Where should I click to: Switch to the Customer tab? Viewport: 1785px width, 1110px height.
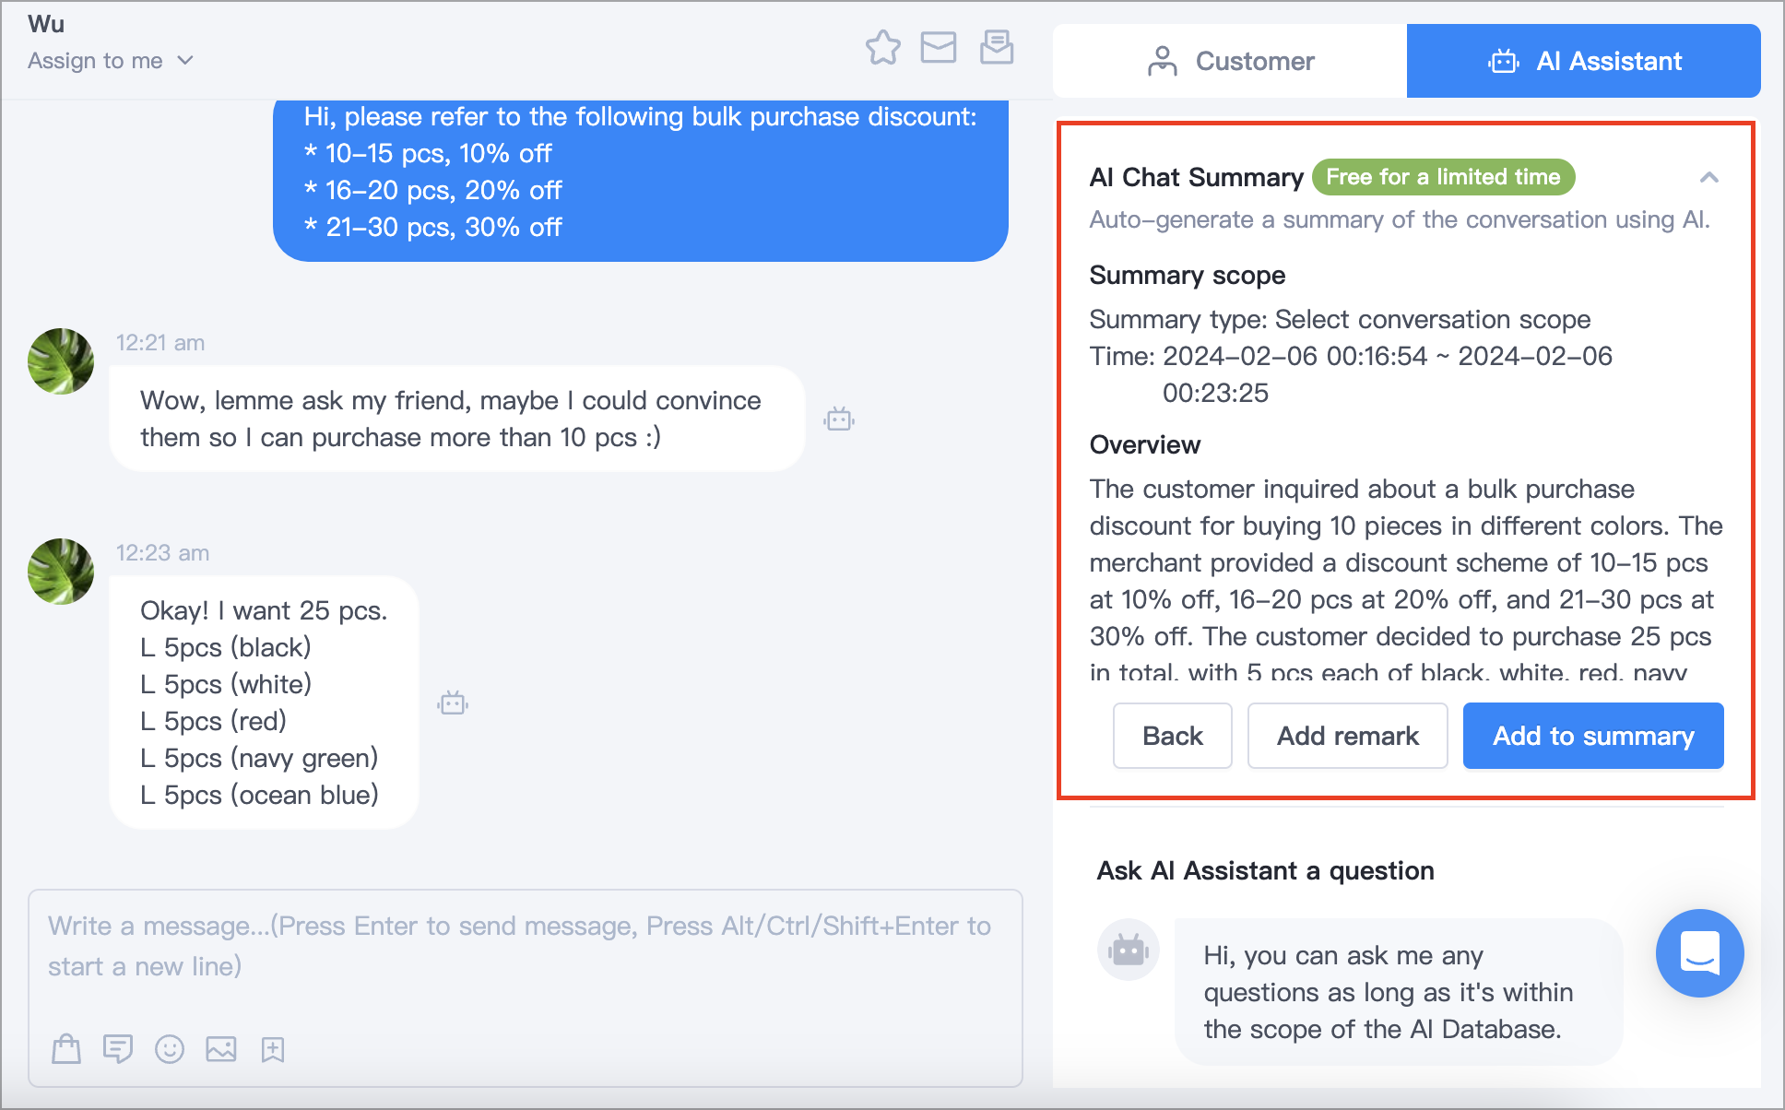pyautogui.click(x=1230, y=61)
